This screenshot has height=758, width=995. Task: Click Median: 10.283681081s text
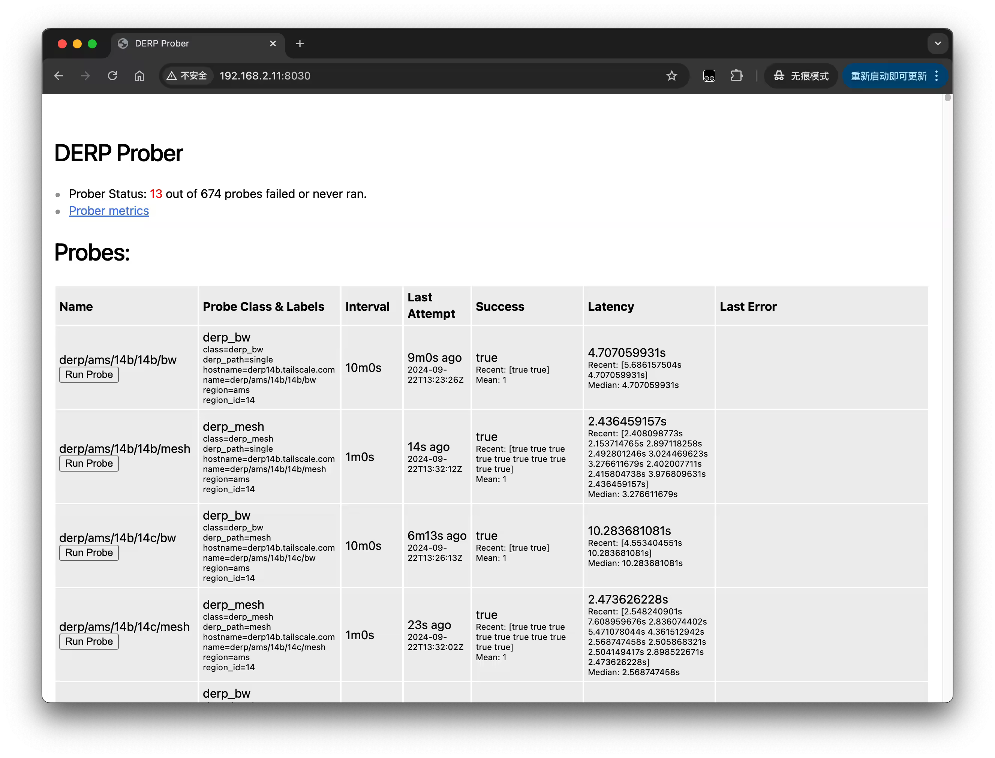click(x=635, y=563)
